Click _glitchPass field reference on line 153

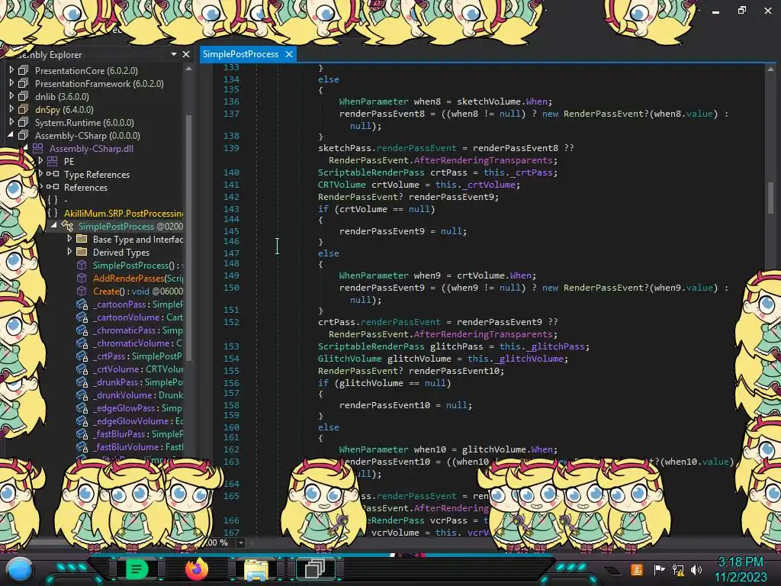[557, 346]
